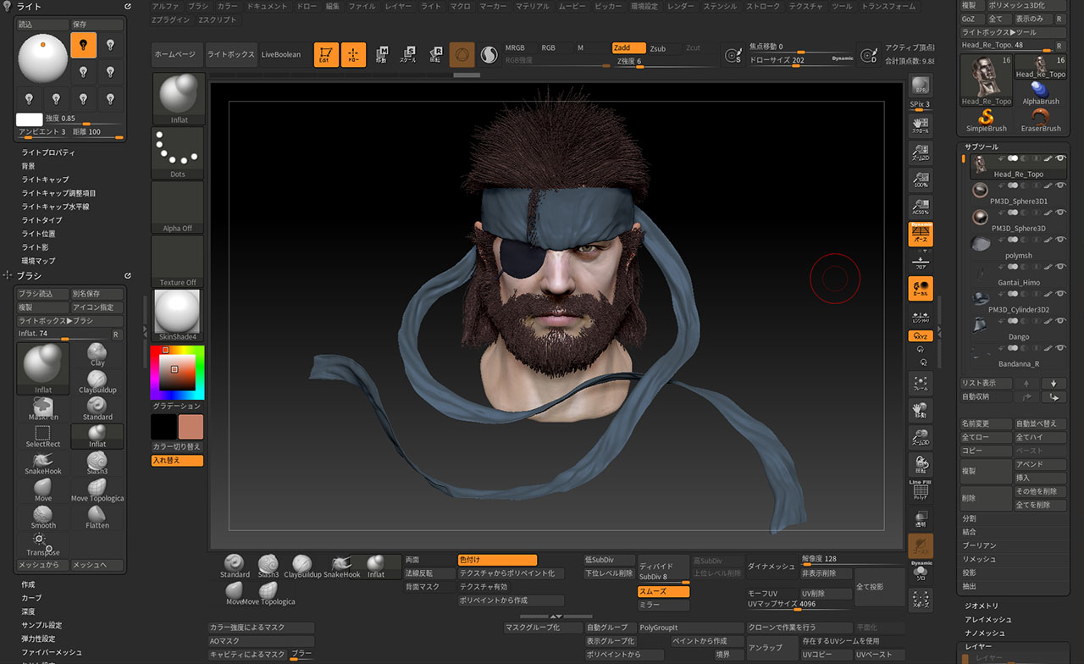Image resolution: width=1084 pixels, height=664 pixels.
Task: Click the ダイナメッシュ button
Action: click(x=772, y=566)
